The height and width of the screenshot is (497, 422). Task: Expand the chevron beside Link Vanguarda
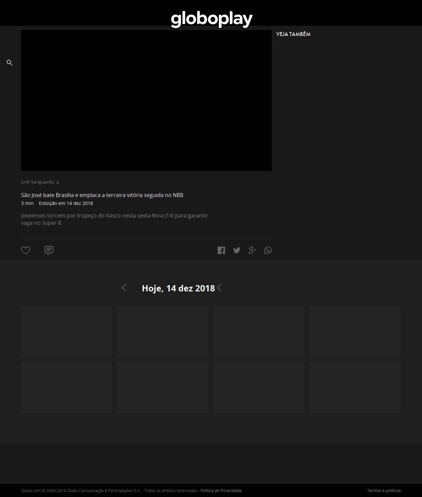coord(58,183)
